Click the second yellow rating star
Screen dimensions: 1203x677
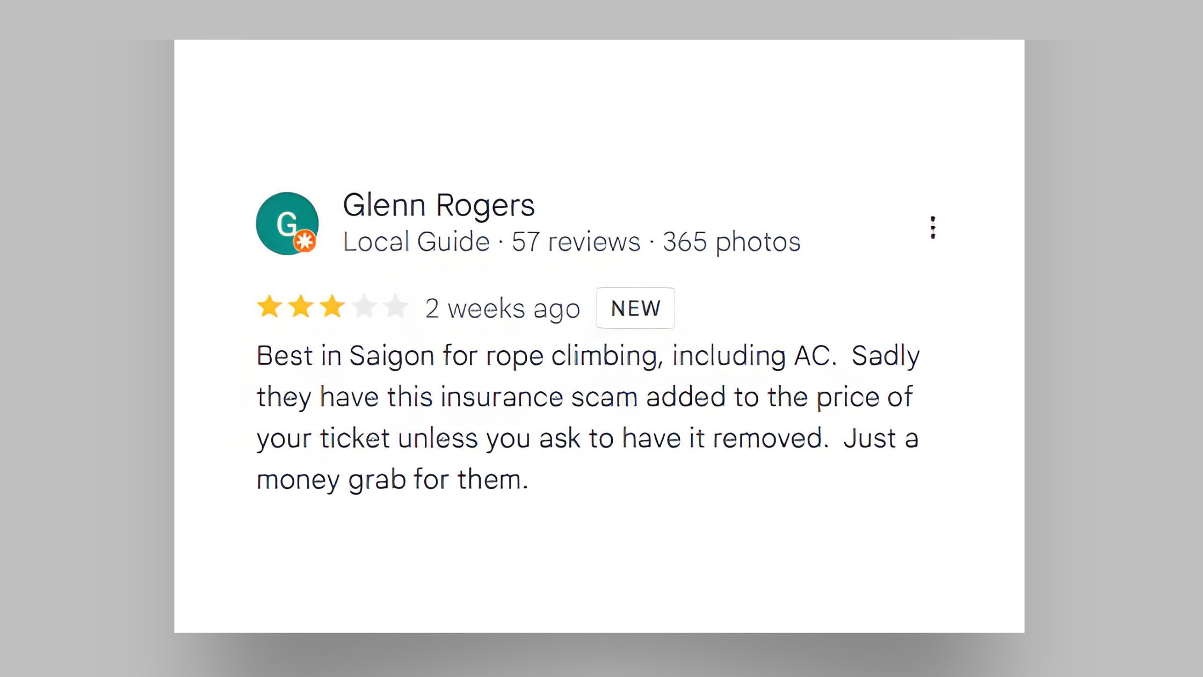(x=301, y=307)
